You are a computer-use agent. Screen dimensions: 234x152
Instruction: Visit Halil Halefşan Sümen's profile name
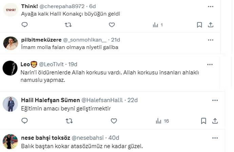pos(50,100)
